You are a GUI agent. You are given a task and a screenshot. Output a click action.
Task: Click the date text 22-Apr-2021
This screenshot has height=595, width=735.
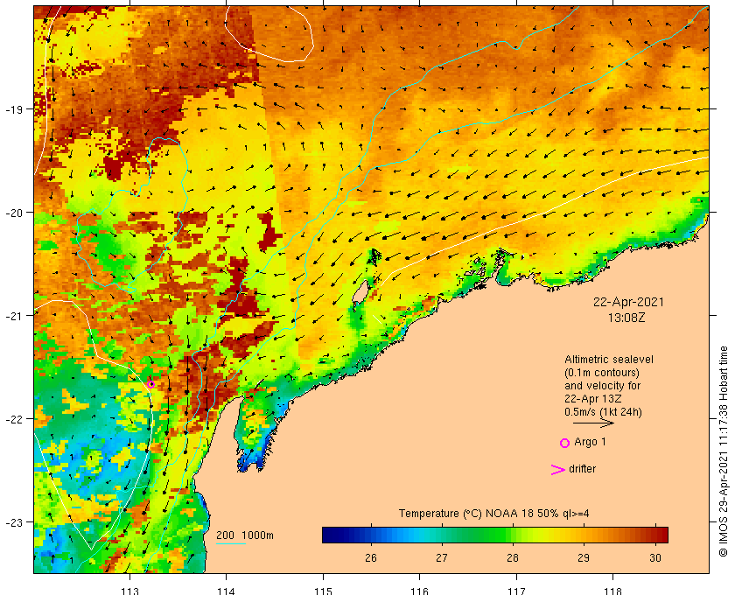628,303
